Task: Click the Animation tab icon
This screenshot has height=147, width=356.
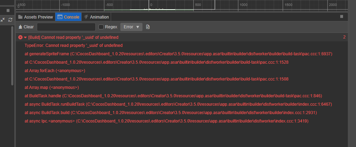Action: 86,17
